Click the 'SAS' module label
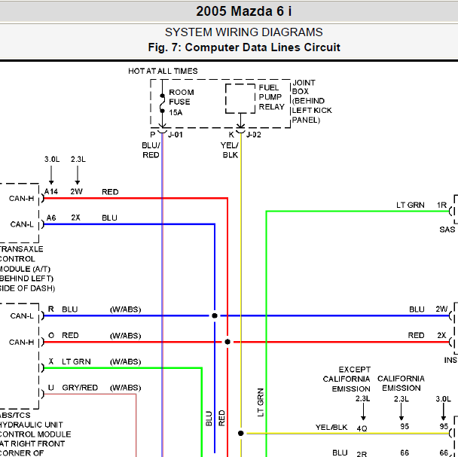458x457 pixels. pos(447,230)
